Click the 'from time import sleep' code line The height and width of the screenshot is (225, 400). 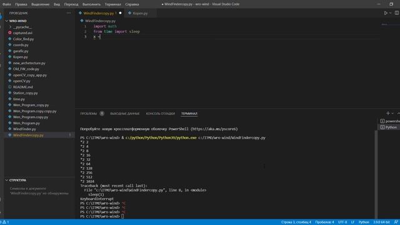[116, 32]
